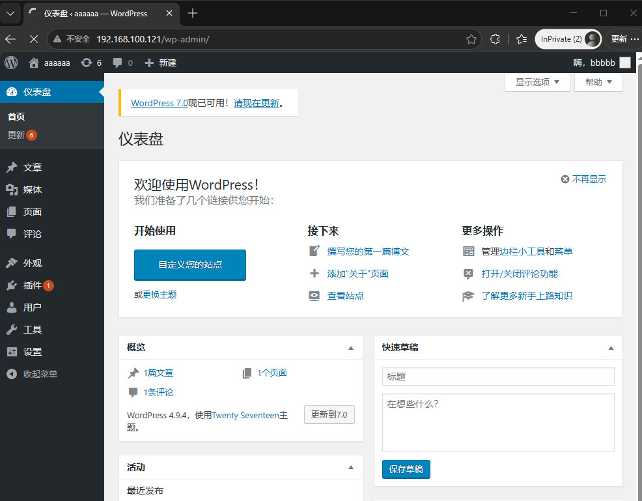Open the WordPress 7.0 link
The height and width of the screenshot is (501, 642).
(x=160, y=103)
